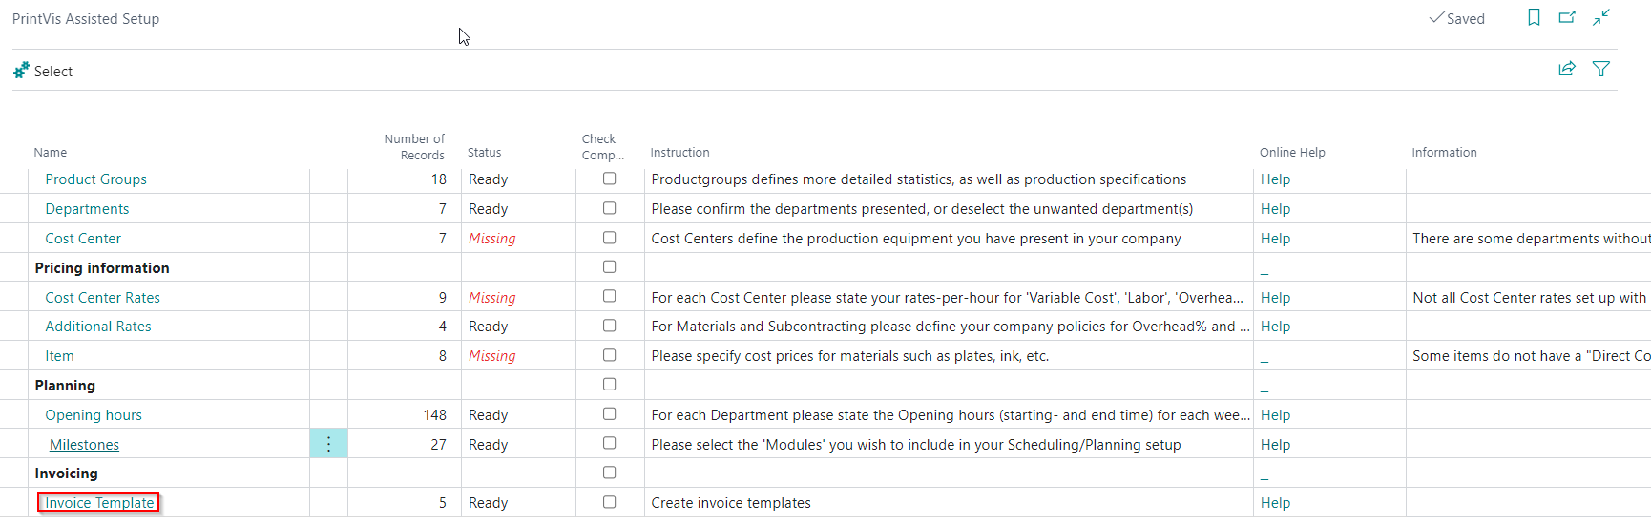Open Help for Cost Center Rates

pos(1275,298)
